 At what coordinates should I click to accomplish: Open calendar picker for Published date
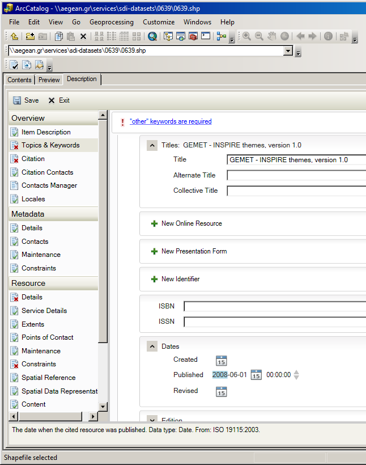coord(256,375)
